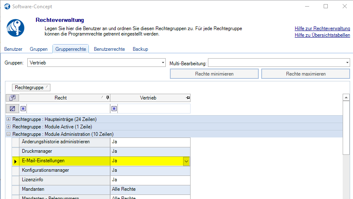Collapse the Module Administration rights group
This screenshot has height=199, width=353.
click(x=8, y=134)
